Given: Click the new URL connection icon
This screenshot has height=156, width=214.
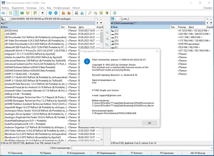Looking at the screenshot, I should click(x=82, y=13).
